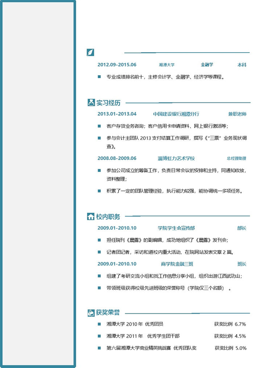Click the major 金融学
The height and width of the screenshot is (368, 261).
click(207, 64)
